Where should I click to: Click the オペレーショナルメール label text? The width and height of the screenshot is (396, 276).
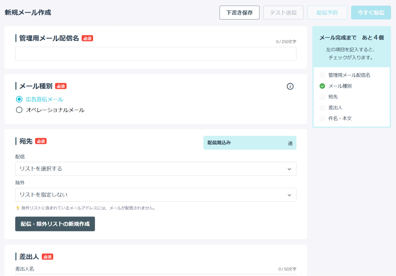click(55, 110)
